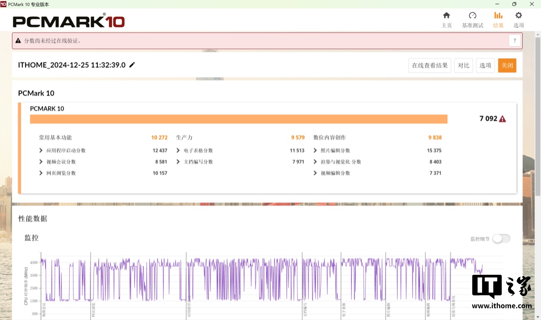Click the 在线查看结果 button

(430, 65)
